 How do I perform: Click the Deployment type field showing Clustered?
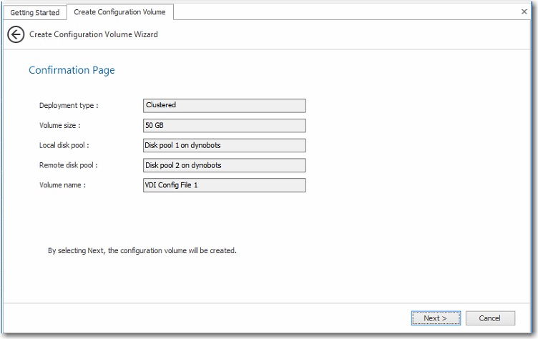(x=224, y=105)
